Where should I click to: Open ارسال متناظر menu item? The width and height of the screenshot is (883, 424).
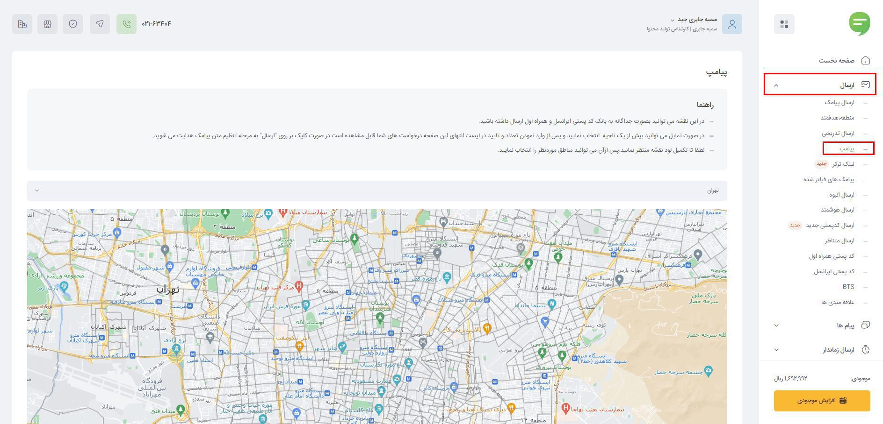point(840,240)
